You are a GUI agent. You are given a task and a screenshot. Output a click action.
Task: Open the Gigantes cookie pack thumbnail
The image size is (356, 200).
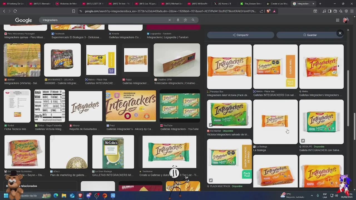click(x=62, y=60)
